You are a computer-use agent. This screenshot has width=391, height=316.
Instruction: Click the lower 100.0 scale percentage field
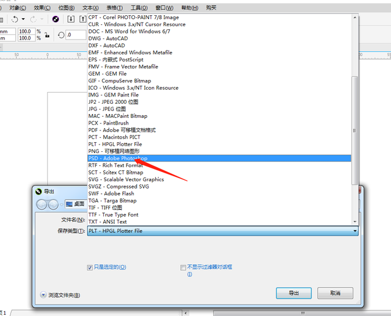tap(26, 38)
